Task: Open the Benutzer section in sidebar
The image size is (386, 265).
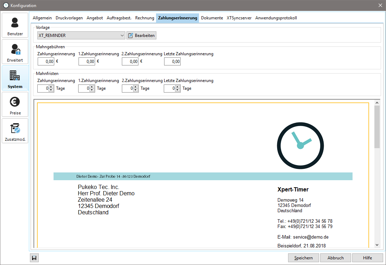Action: 15,25
